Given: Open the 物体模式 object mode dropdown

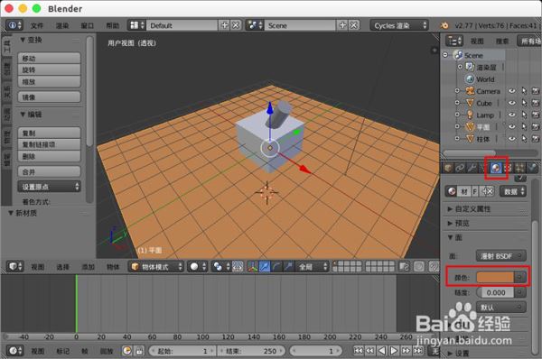Looking at the screenshot, I should pos(156,266).
